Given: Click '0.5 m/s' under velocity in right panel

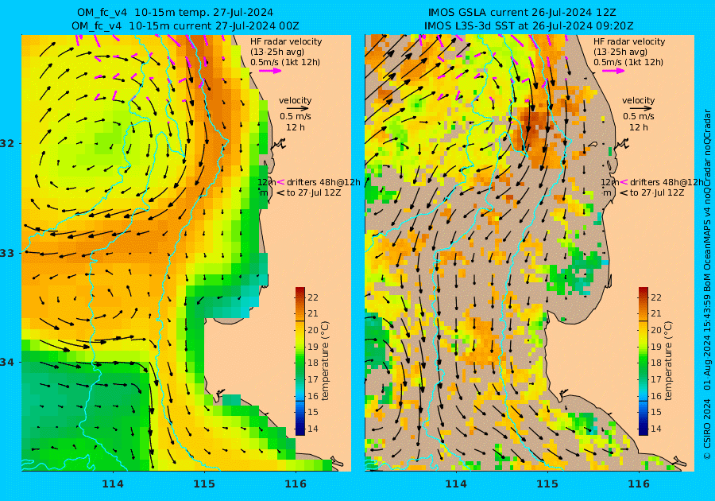Looking at the screenshot, I should point(639,116).
